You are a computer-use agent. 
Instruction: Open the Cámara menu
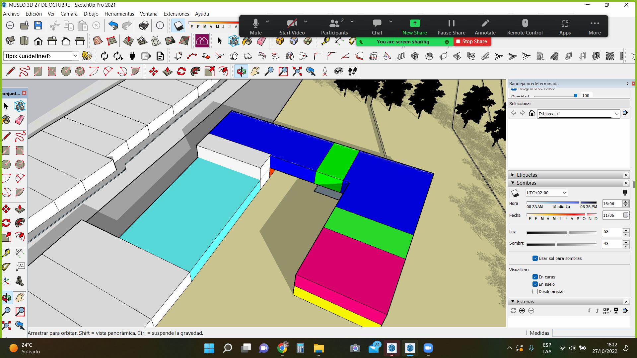pos(69,14)
